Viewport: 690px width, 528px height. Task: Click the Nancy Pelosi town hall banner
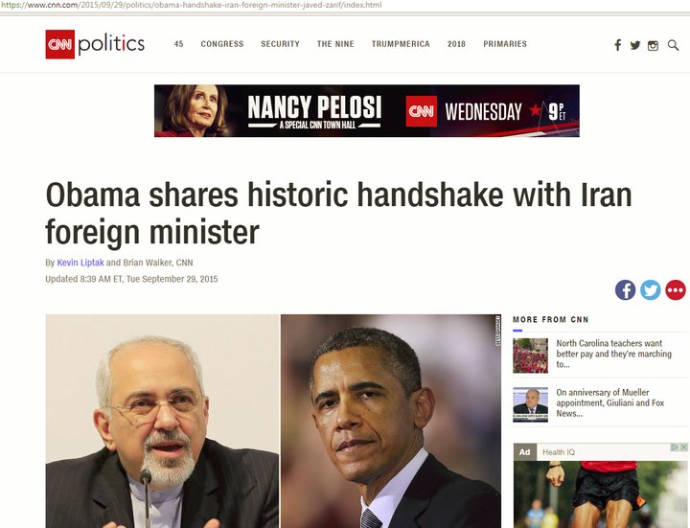[366, 111]
